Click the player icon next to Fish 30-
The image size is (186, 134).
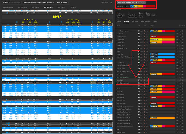point(4,2)
